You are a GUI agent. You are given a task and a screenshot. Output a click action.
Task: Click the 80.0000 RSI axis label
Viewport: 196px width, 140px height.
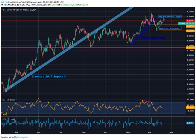190,99
